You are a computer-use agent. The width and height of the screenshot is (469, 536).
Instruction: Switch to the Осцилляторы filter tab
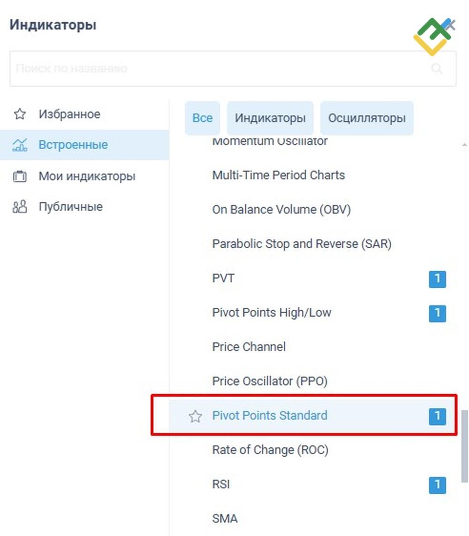367,118
